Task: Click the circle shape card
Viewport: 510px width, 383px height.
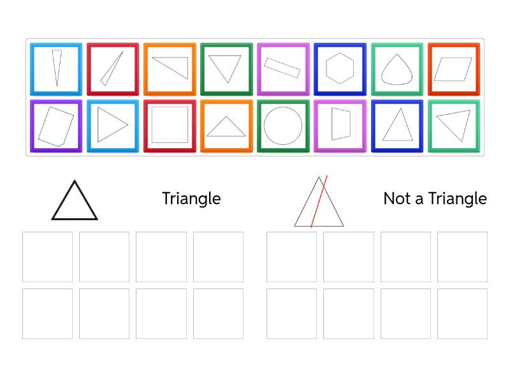Action: click(283, 126)
